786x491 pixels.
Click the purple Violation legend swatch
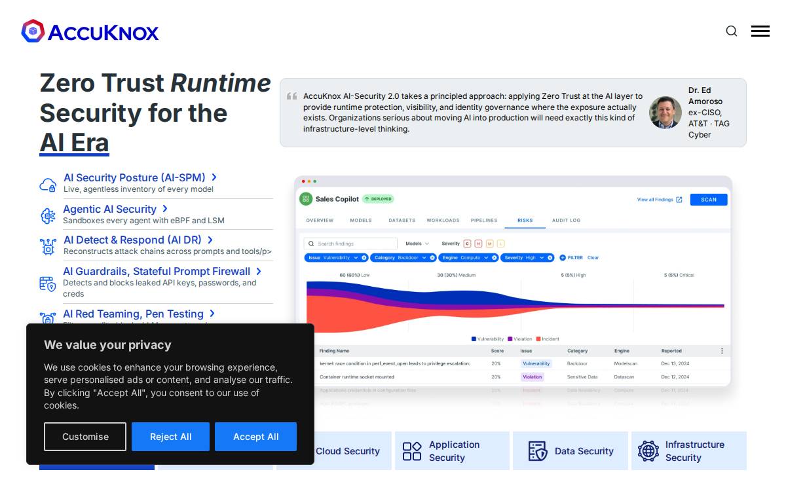(x=510, y=339)
